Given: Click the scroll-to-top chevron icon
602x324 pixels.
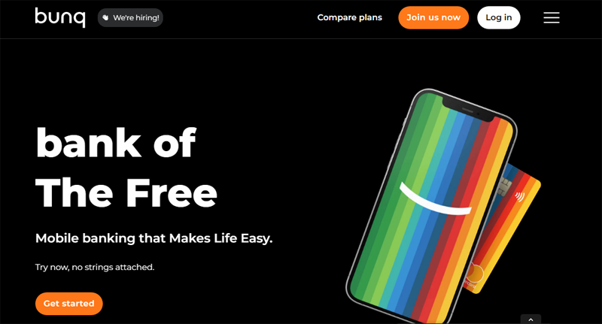Looking at the screenshot, I should point(531,319).
